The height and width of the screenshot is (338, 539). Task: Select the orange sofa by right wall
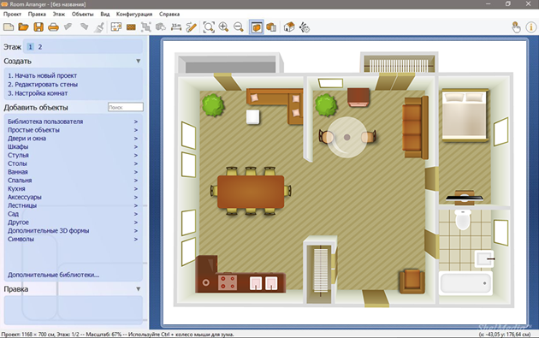[415, 127]
